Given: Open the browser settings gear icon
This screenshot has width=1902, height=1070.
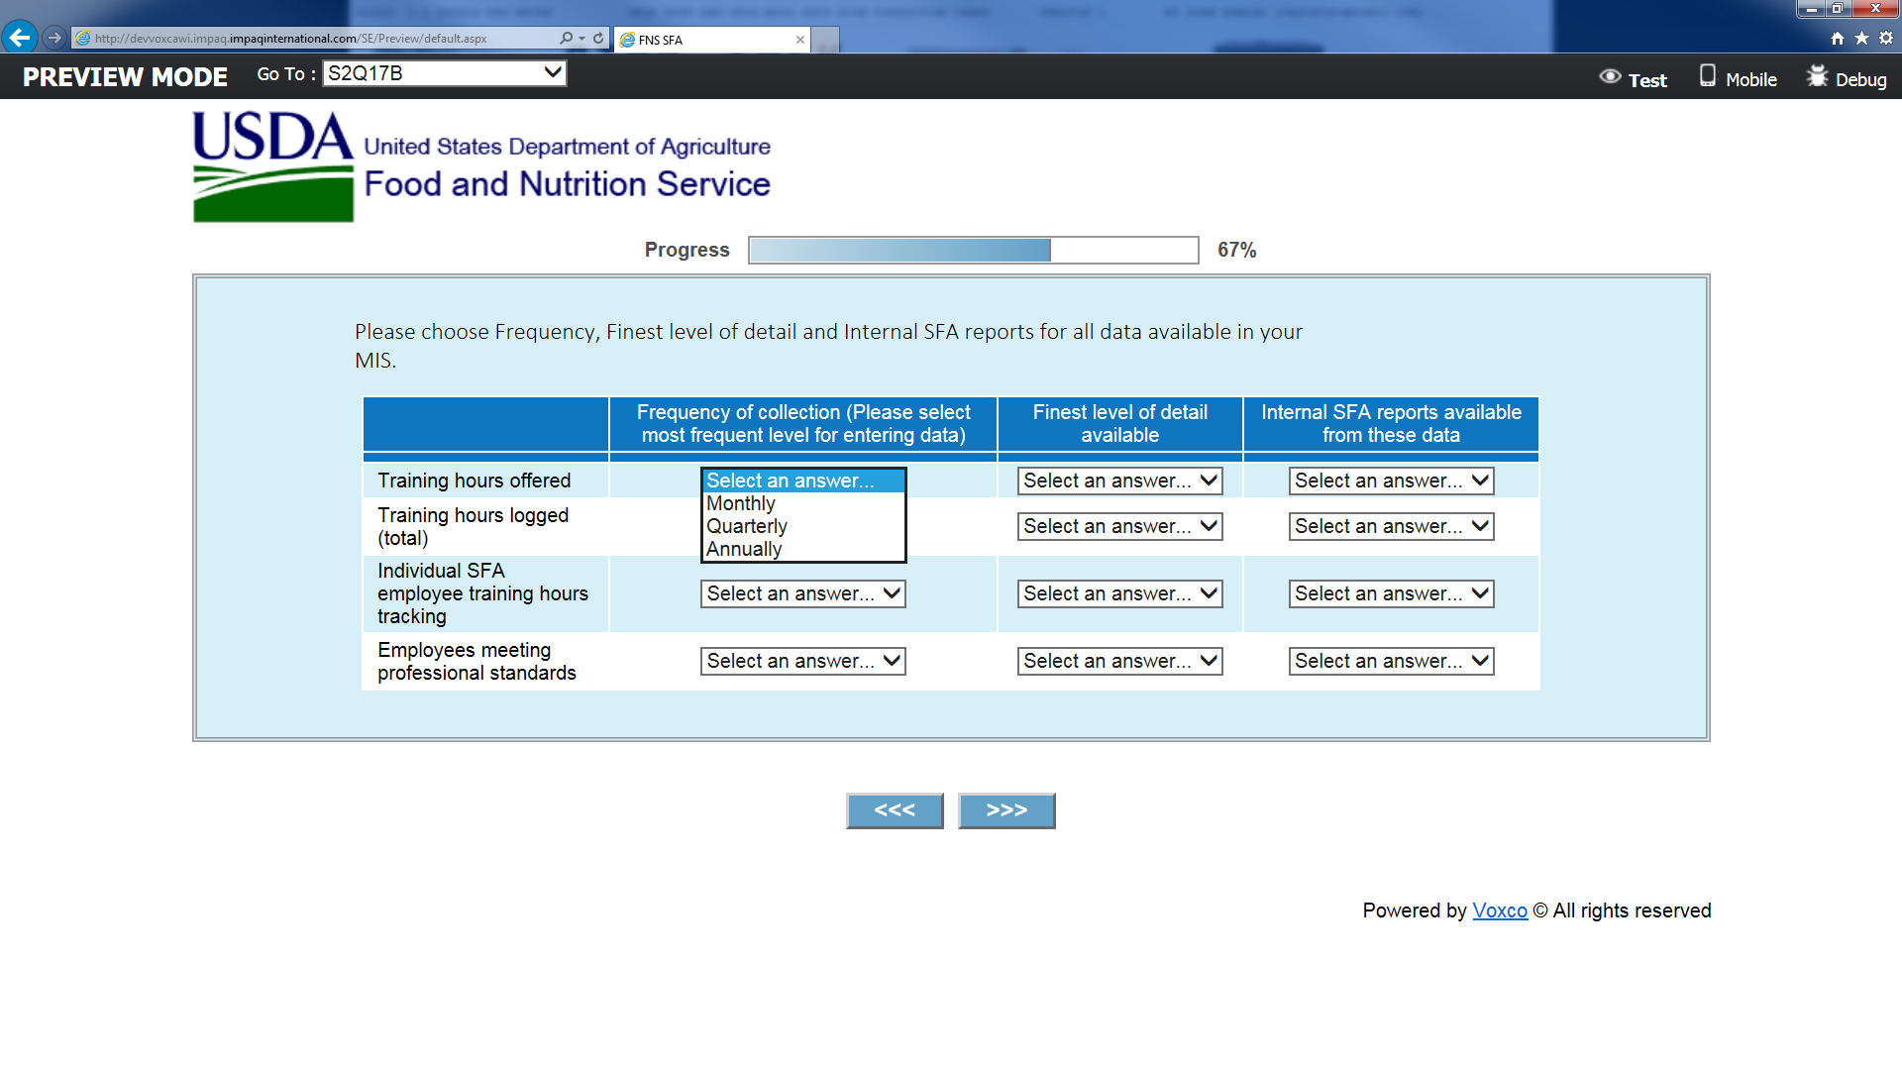Looking at the screenshot, I should tap(1886, 38).
